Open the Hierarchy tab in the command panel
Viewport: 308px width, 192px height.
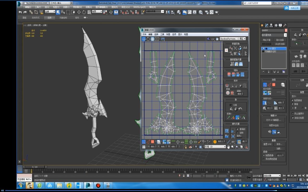(271, 25)
